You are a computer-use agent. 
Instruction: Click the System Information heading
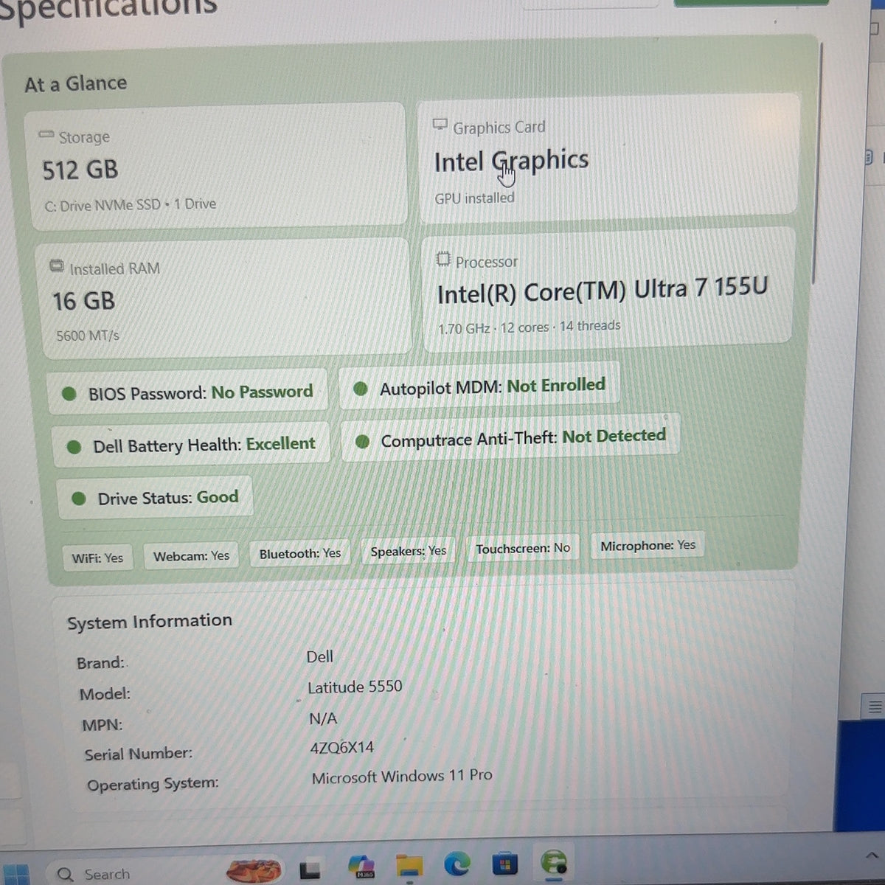150,622
